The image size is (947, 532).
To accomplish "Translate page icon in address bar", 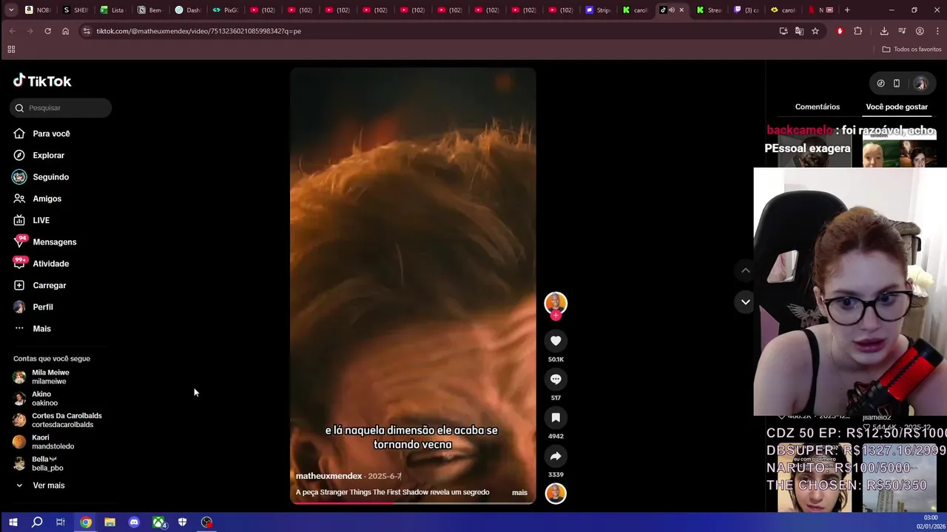I will pyautogui.click(x=799, y=31).
